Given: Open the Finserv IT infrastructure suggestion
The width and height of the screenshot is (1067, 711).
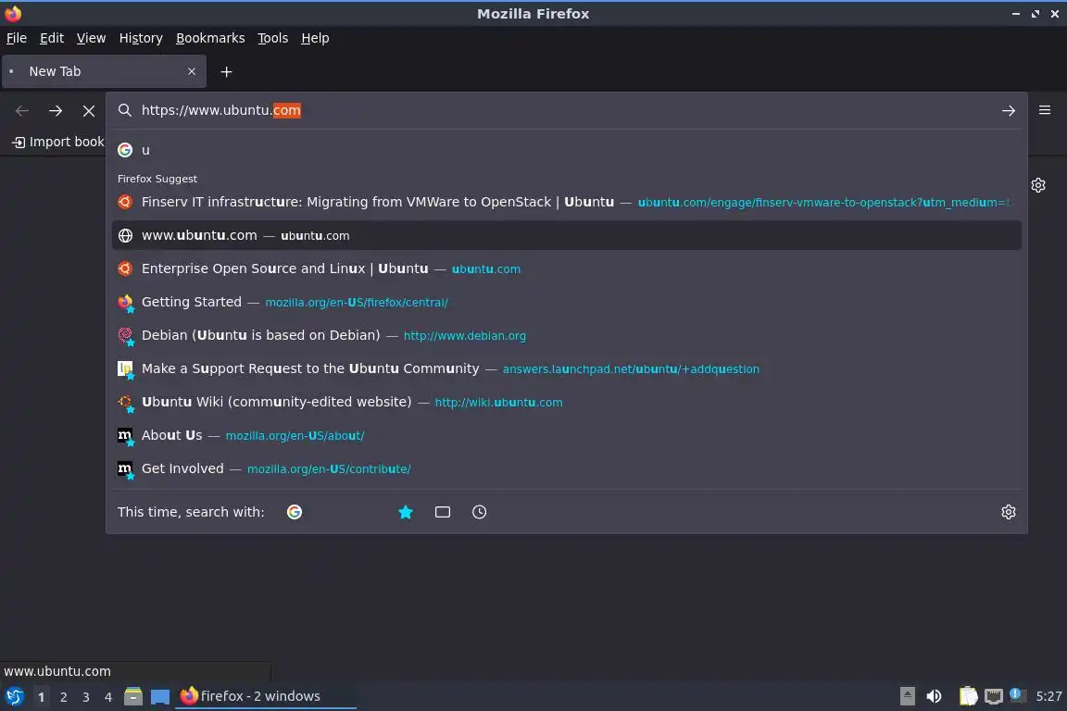Looking at the screenshot, I should tap(566, 202).
